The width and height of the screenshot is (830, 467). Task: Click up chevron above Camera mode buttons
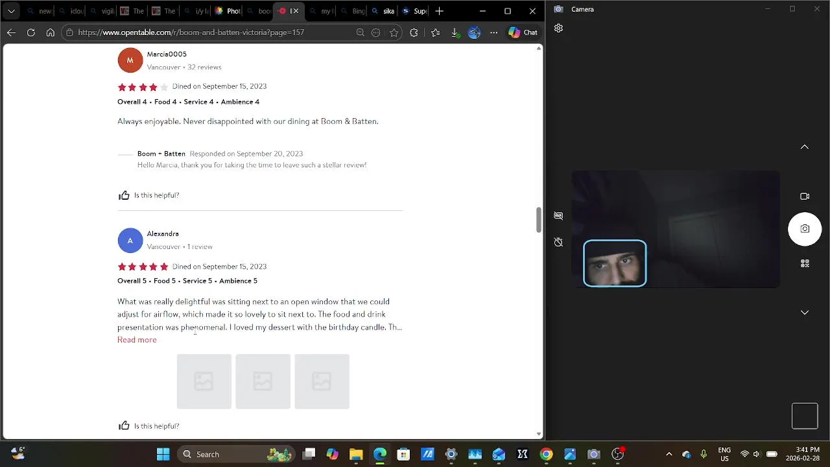[x=805, y=147]
